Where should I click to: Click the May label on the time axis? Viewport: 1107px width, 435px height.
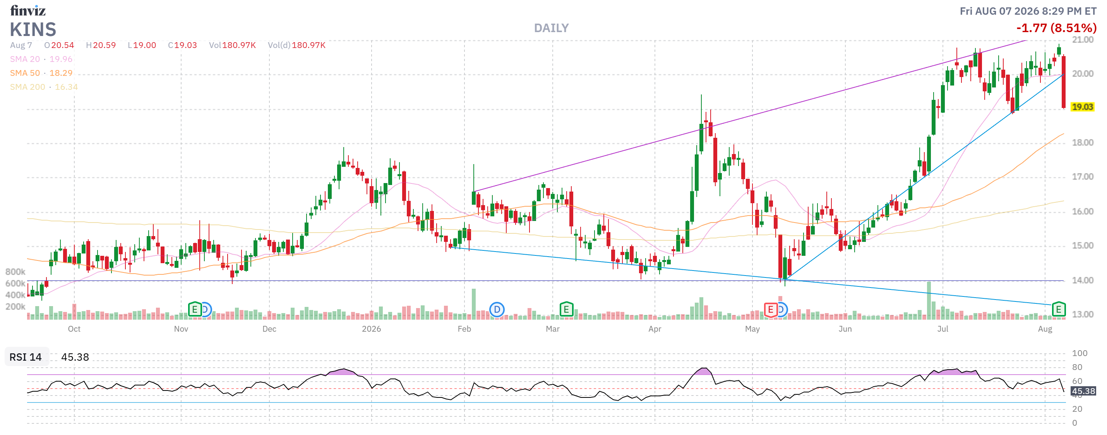[x=752, y=329]
